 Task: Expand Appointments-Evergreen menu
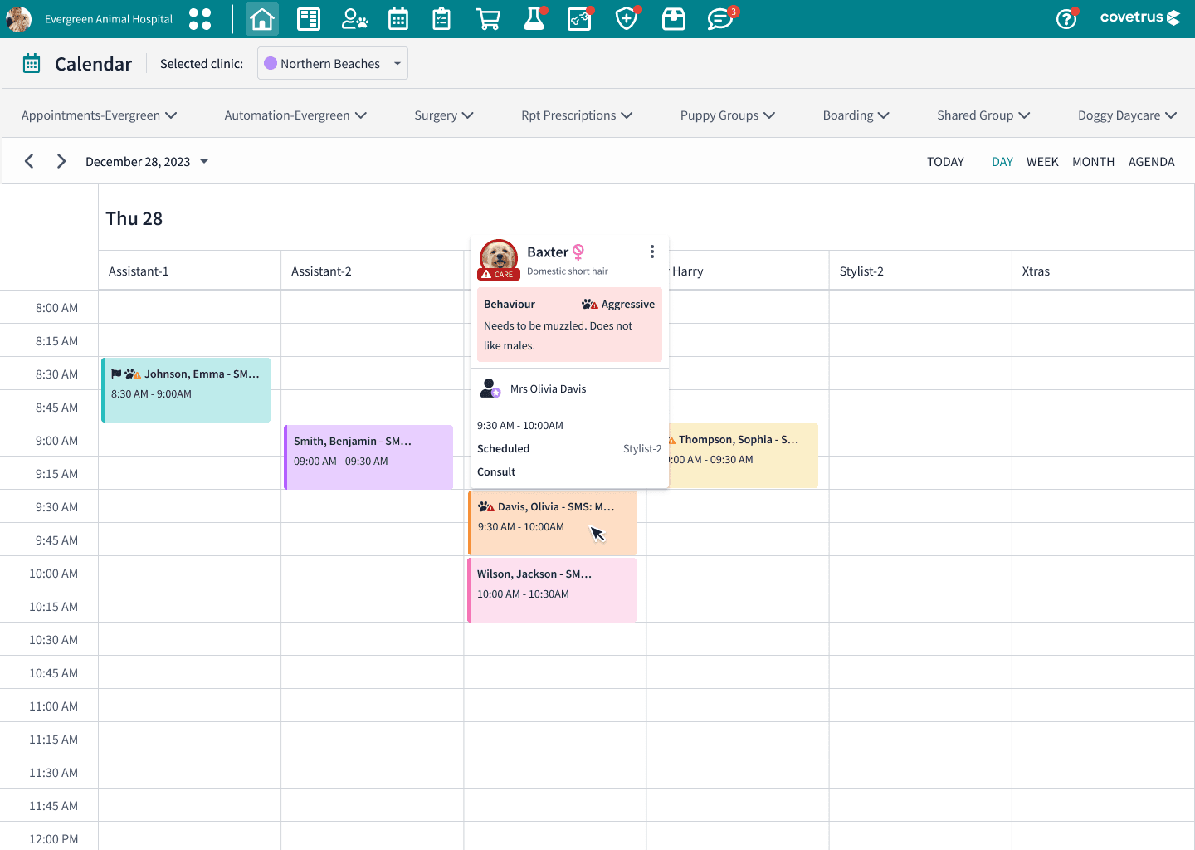(100, 115)
